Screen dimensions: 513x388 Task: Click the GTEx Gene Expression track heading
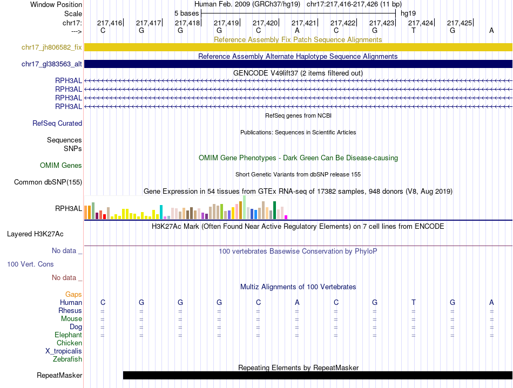point(298,191)
